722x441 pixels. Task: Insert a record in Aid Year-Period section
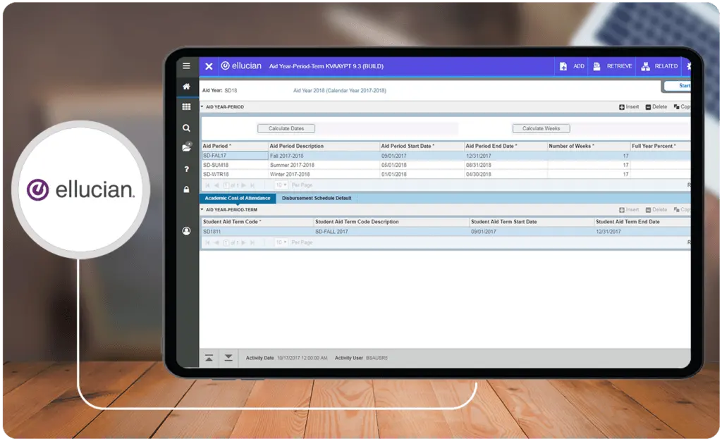pos(628,106)
